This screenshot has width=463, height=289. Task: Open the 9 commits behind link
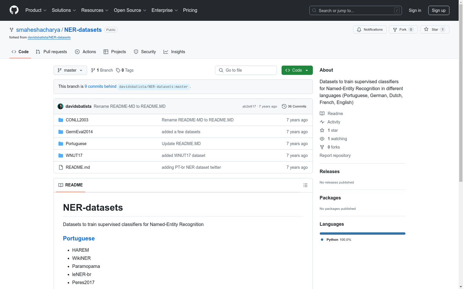[100, 86]
